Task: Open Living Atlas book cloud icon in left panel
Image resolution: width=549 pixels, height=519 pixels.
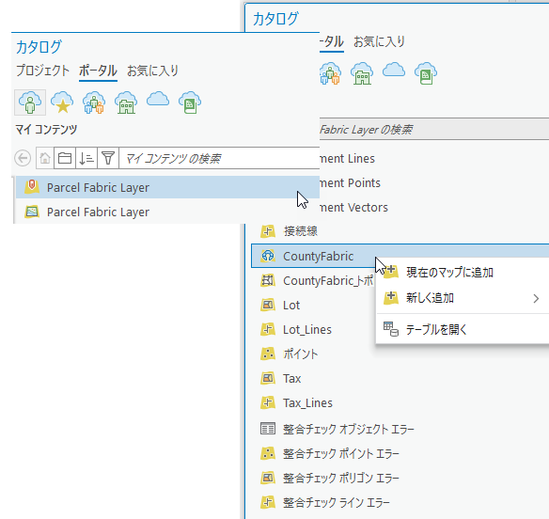Action: point(190,102)
